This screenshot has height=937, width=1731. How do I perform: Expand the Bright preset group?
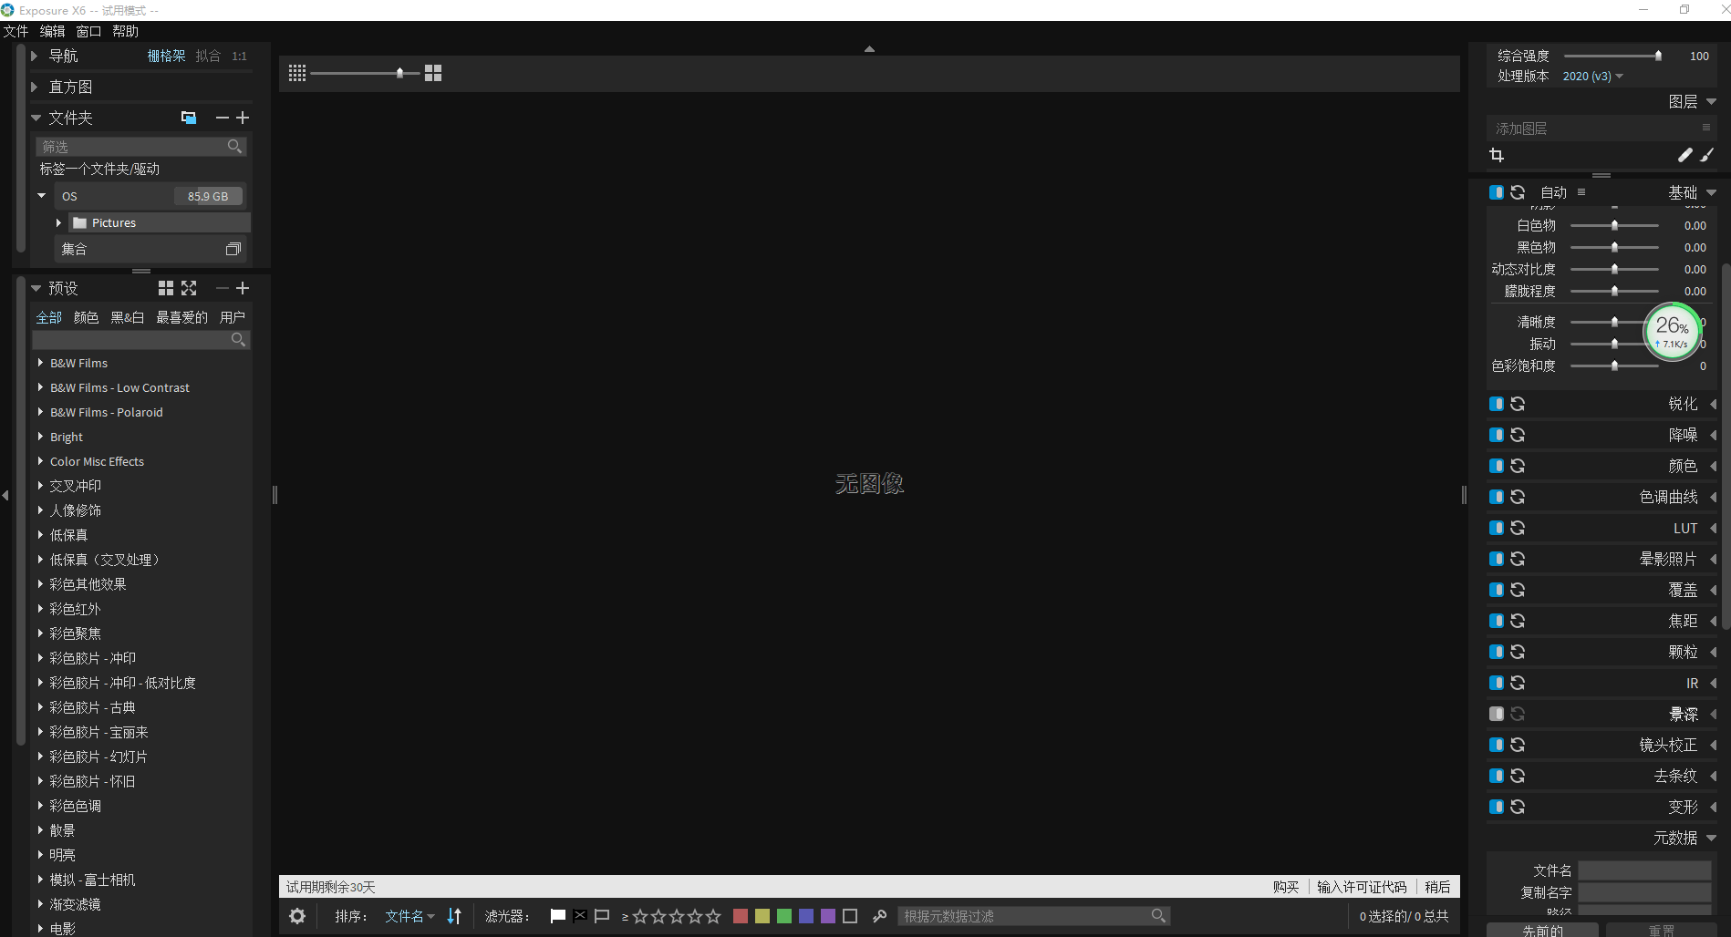tap(40, 437)
